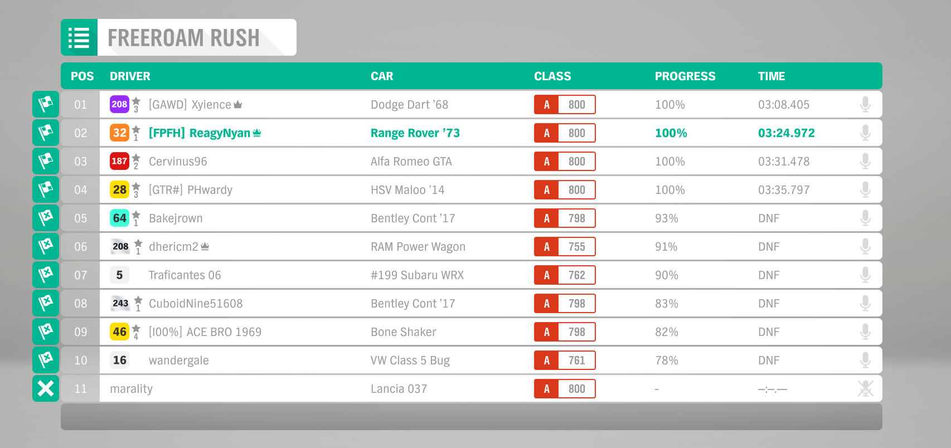951x448 pixels.
Task: Click the green list icon beside Freeroam Rush
Action: click(x=79, y=37)
